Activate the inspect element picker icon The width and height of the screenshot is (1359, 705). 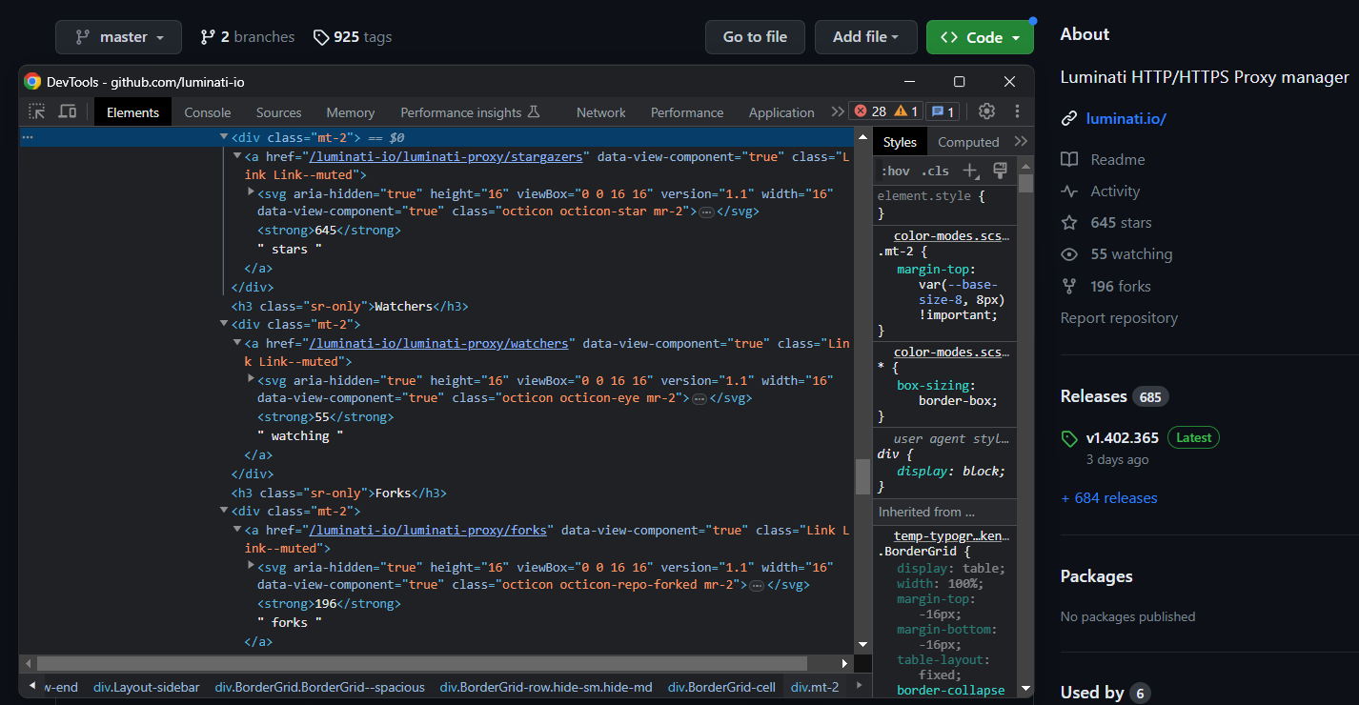(37, 111)
